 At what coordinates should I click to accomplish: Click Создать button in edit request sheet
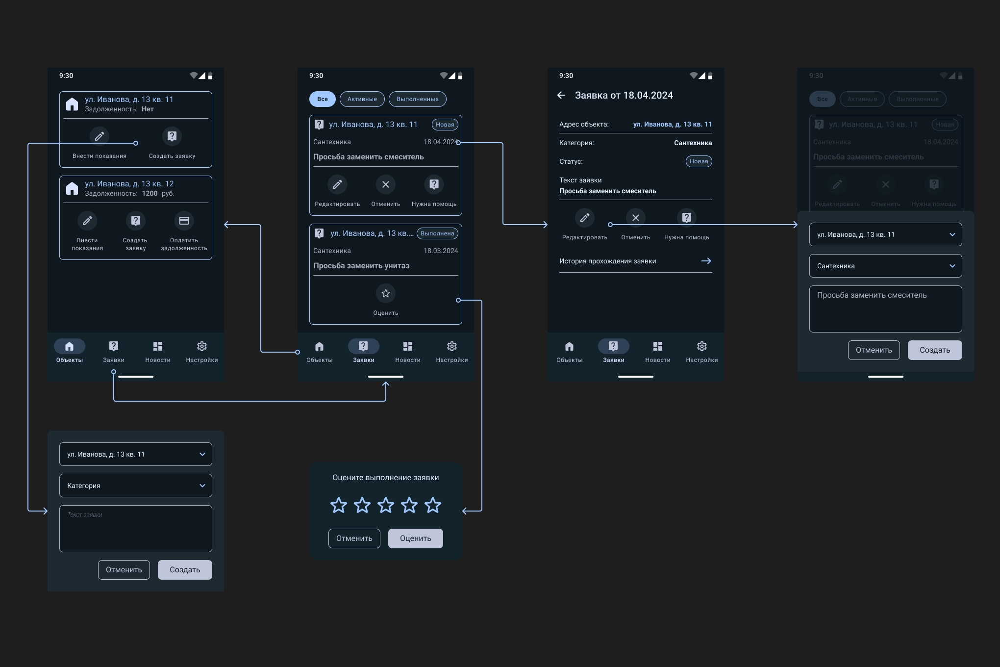935,350
